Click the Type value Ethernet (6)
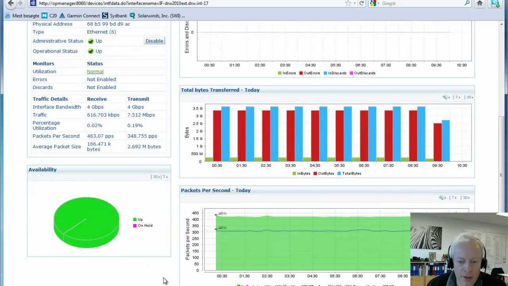Image resolution: width=508 pixels, height=286 pixels. 102,32
